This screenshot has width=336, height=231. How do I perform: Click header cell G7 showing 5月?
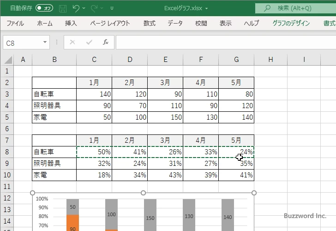(x=236, y=140)
